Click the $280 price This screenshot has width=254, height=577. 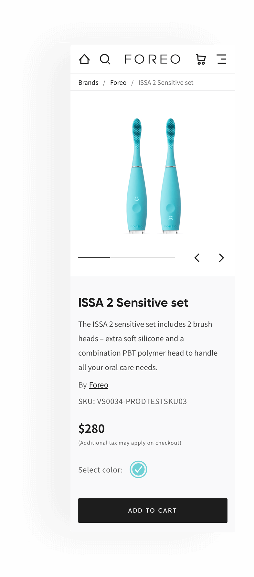92,429
